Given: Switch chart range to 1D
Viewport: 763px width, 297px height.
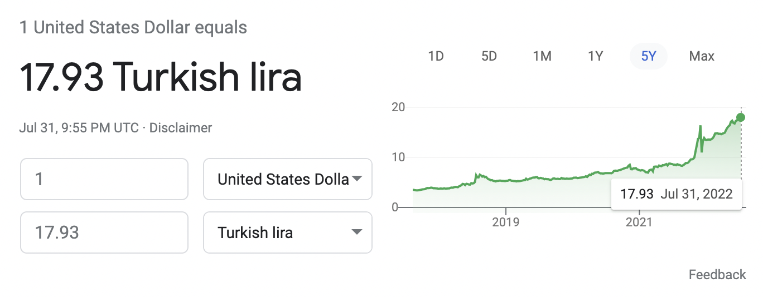Looking at the screenshot, I should (x=436, y=56).
